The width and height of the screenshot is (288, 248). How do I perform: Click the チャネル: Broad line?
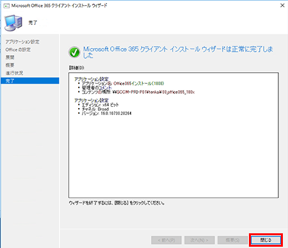(95, 109)
